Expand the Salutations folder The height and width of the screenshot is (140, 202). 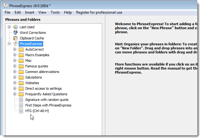(15, 77)
